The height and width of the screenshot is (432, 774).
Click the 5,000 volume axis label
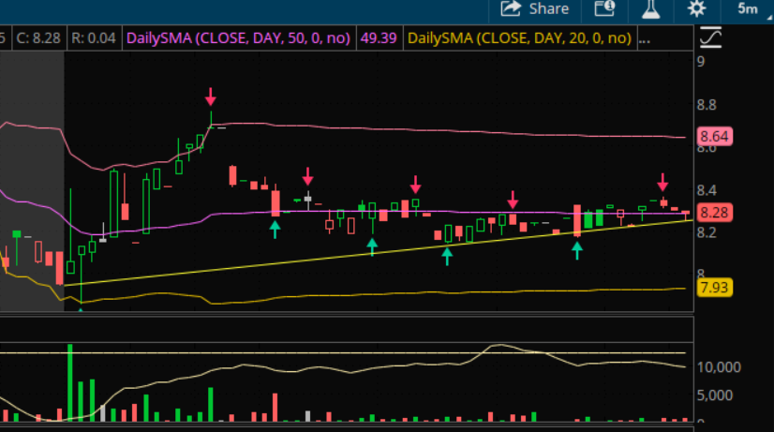(x=714, y=395)
